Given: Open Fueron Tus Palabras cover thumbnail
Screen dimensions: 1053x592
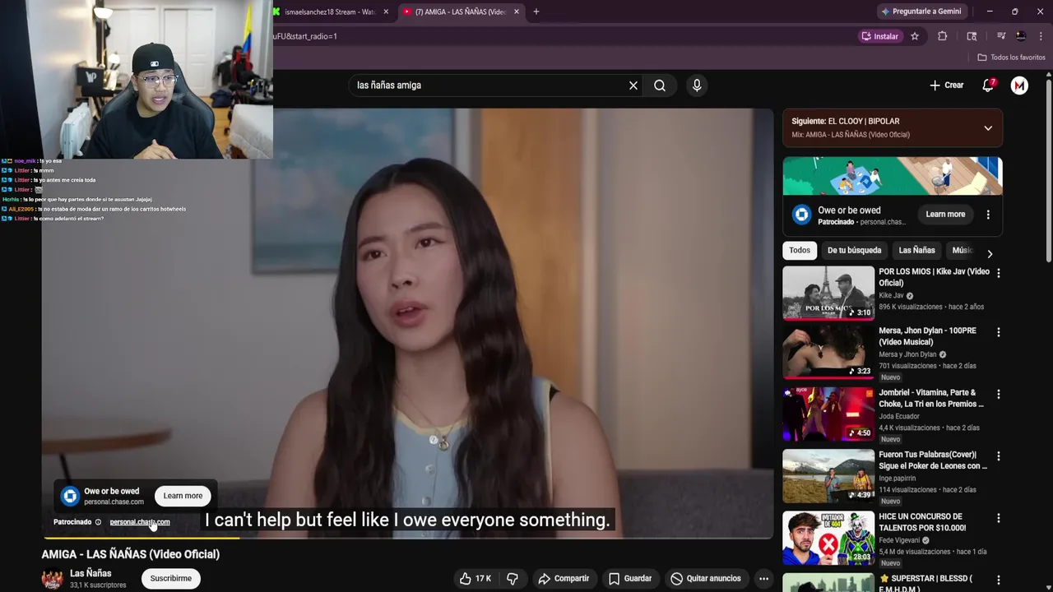Looking at the screenshot, I should (828, 474).
